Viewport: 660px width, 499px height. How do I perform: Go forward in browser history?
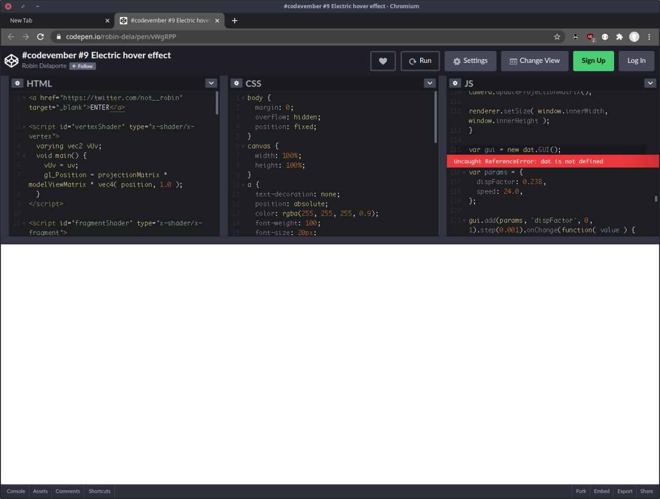click(x=25, y=37)
